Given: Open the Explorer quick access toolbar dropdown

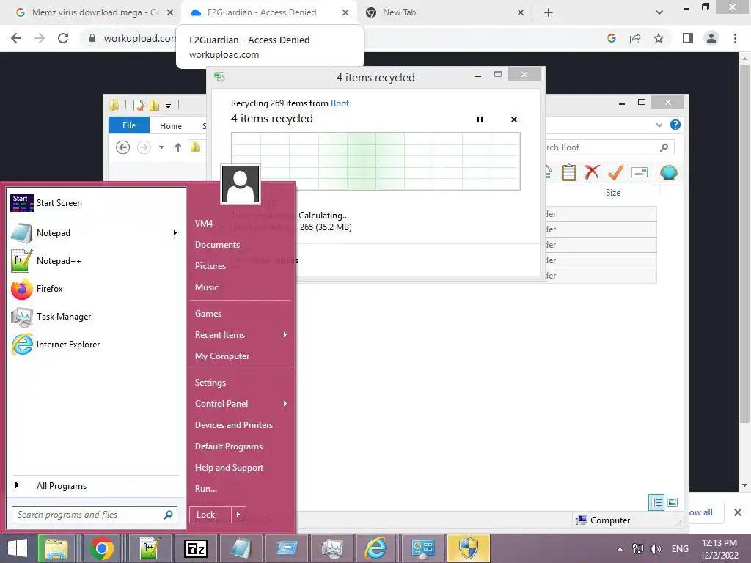Looking at the screenshot, I should pyautogui.click(x=168, y=106).
